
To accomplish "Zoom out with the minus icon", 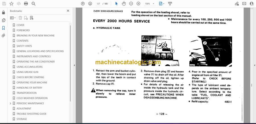I will point(131,4).
